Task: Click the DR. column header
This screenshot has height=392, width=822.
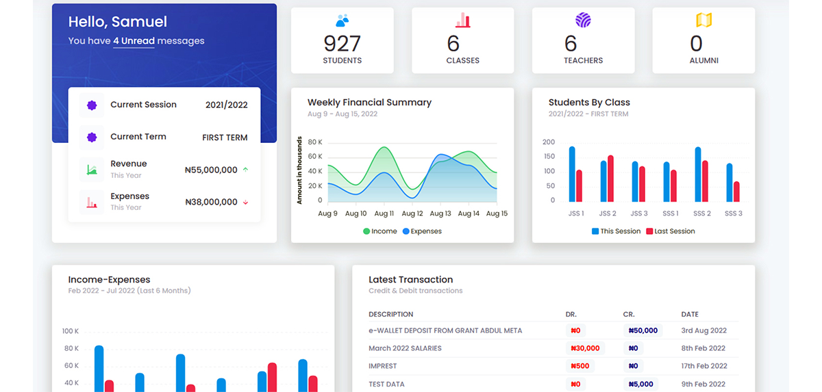Action: click(x=571, y=315)
